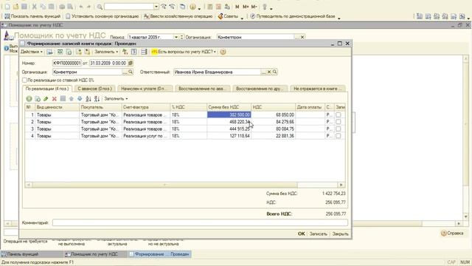Move the row down with the down arrow icon
472x266 pixels.
80,98
